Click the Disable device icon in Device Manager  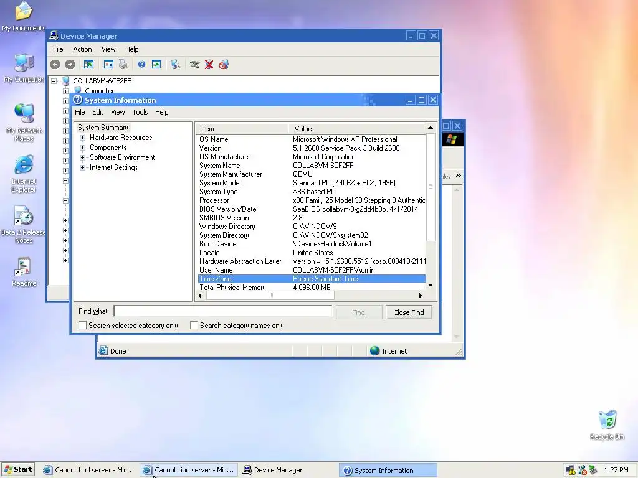click(x=224, y=64)
